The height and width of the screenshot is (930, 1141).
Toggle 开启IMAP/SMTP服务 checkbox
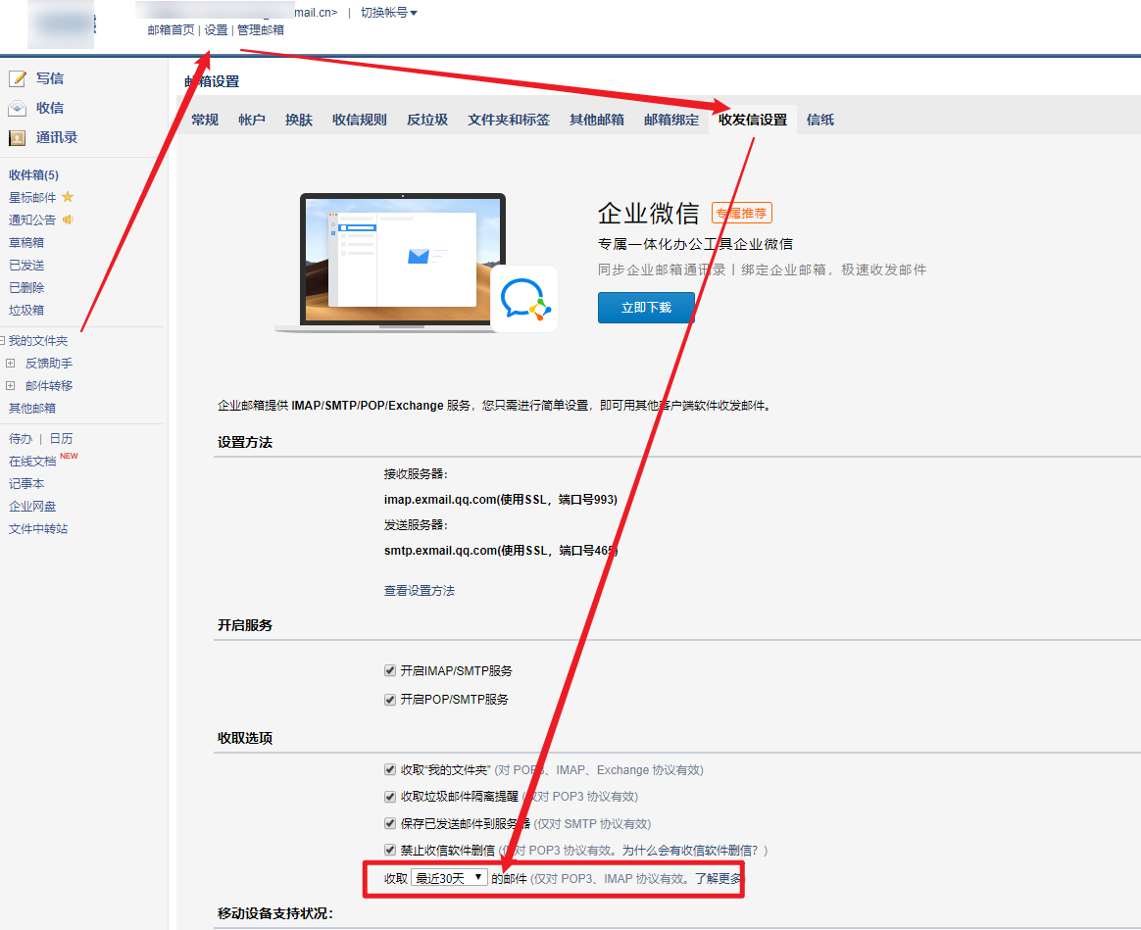(390, 670)
